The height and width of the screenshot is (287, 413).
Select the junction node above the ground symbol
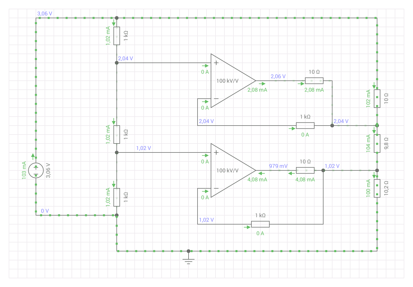click(x=189, y=251)
